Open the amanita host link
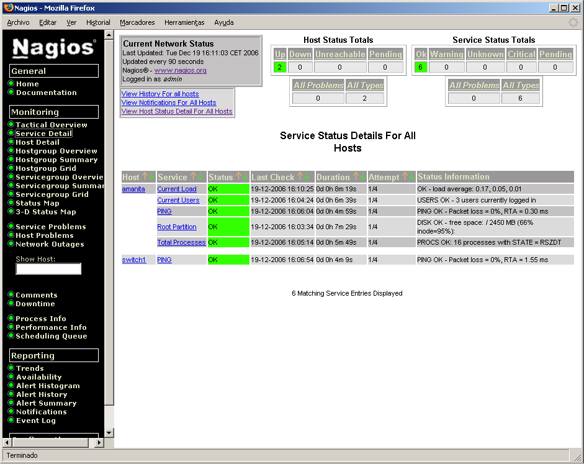Viewport: 584px width, 464px height. [x=133, y=189]
